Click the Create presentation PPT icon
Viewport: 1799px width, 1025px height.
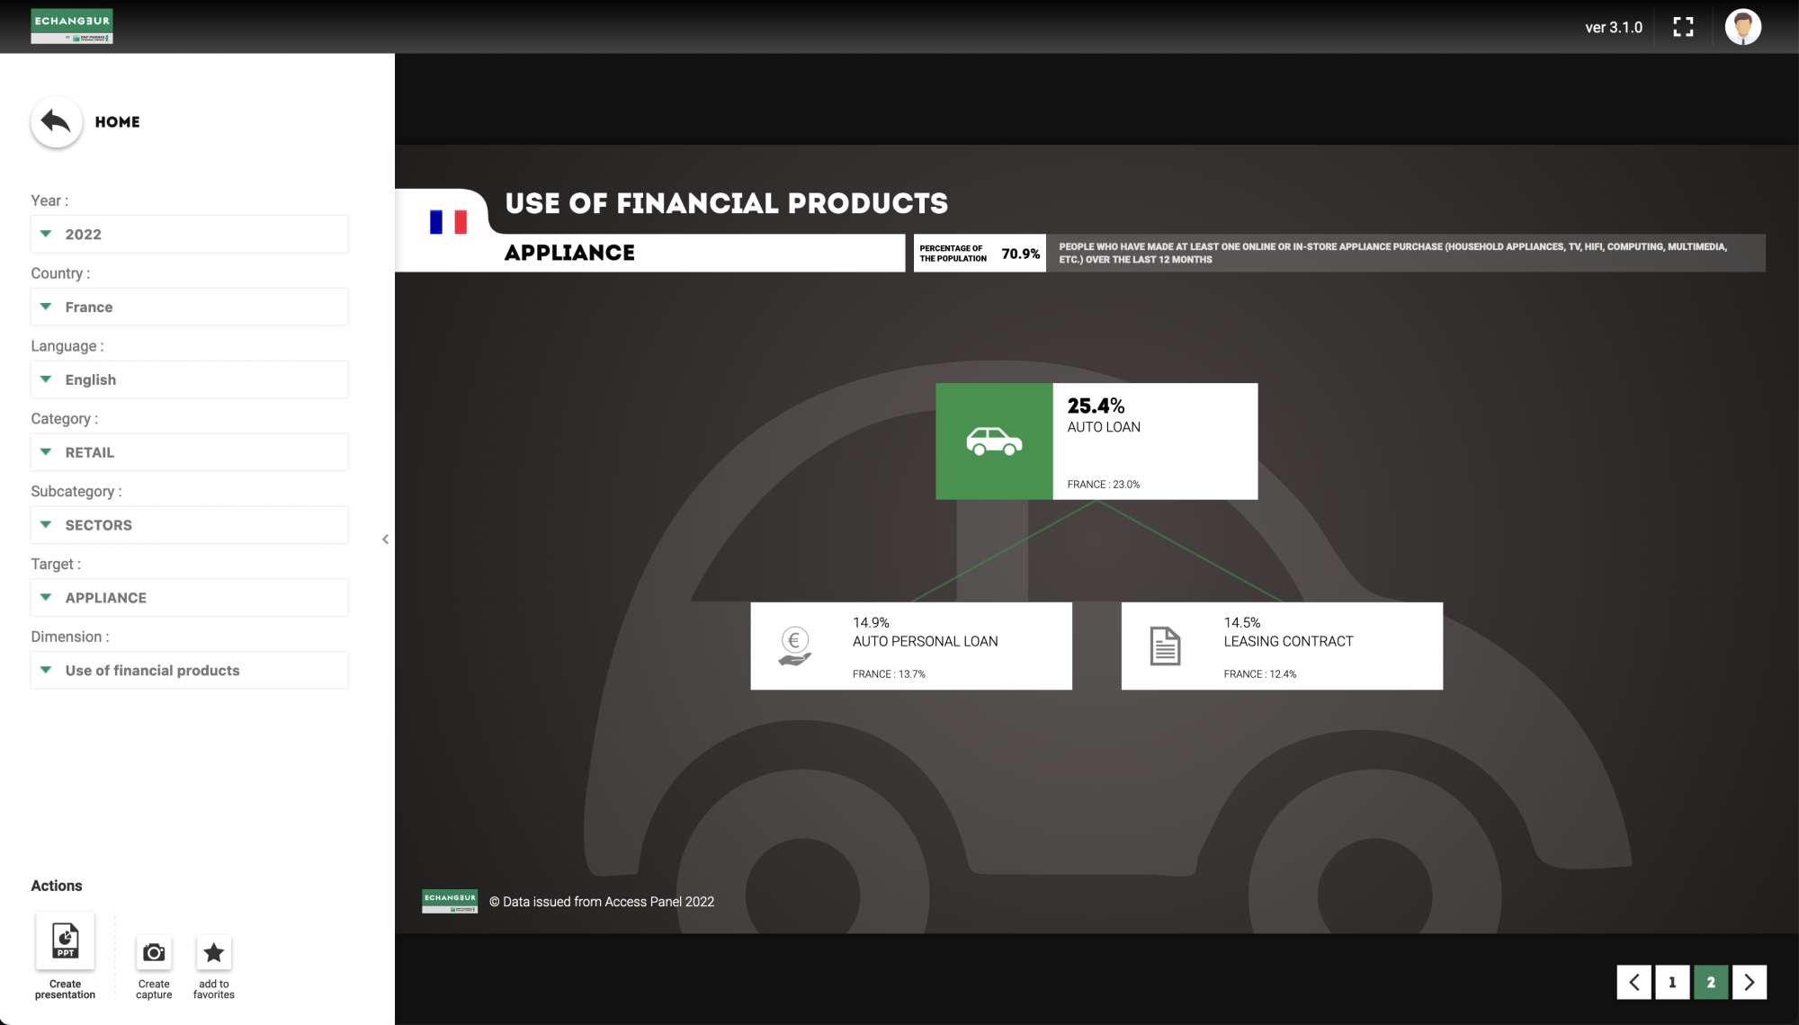(x=65, y=940)
